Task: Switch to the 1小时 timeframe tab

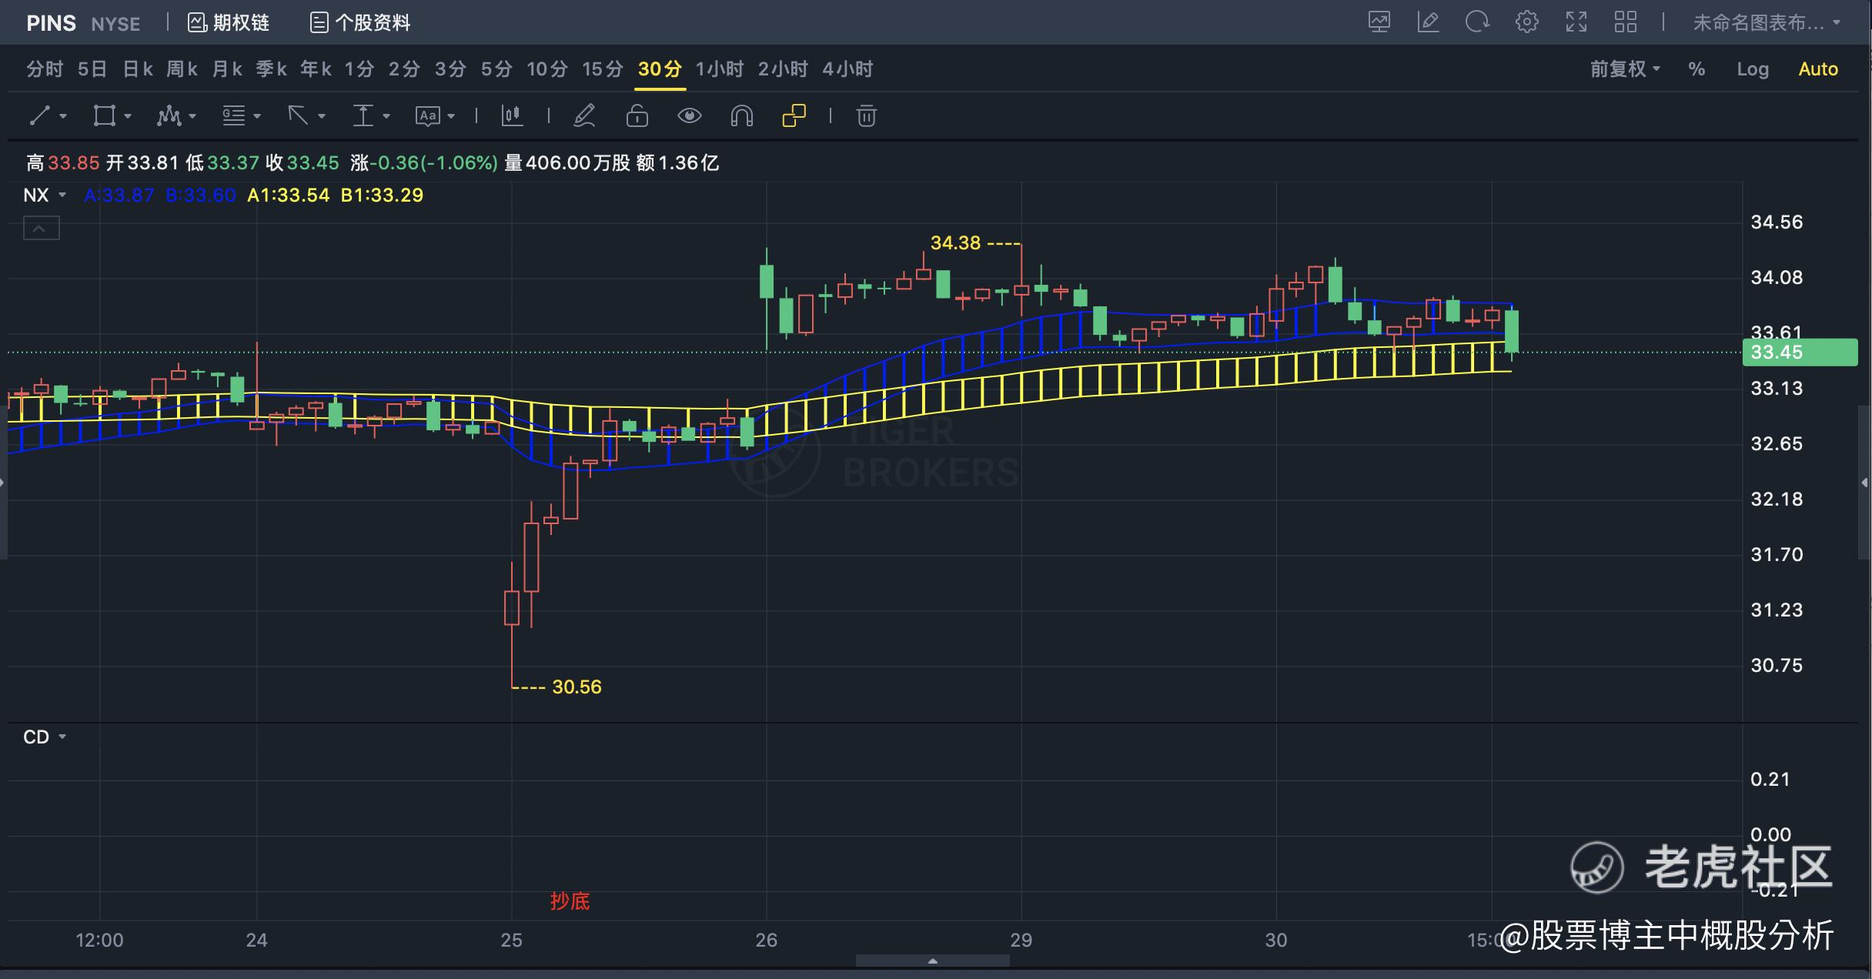Action: click(719, 69)
